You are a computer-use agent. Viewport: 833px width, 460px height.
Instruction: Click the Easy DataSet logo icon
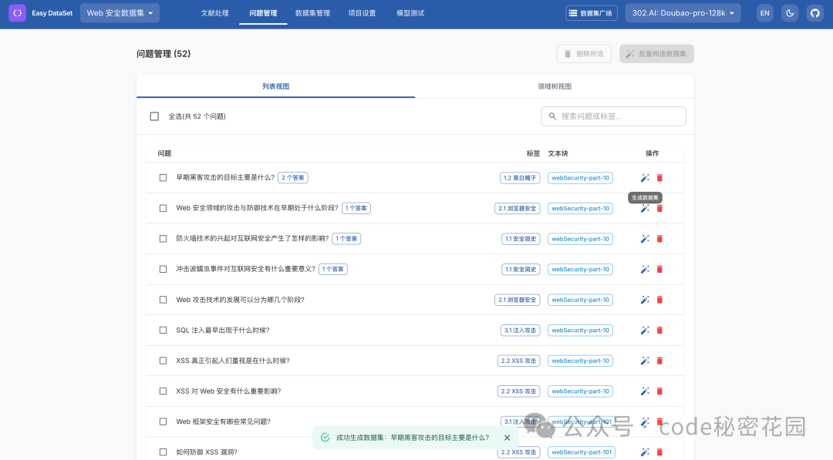point(17,13)
